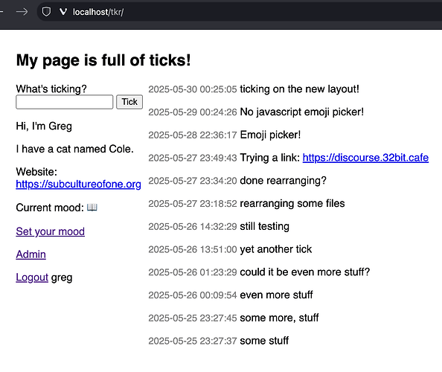Click the Logout link
This screenshot has height=372, width=442.
coord(32,278)
